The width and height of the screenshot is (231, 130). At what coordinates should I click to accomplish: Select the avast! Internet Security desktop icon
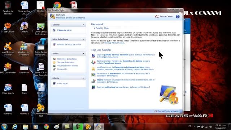pyautogui.click(x=8, y=49)
